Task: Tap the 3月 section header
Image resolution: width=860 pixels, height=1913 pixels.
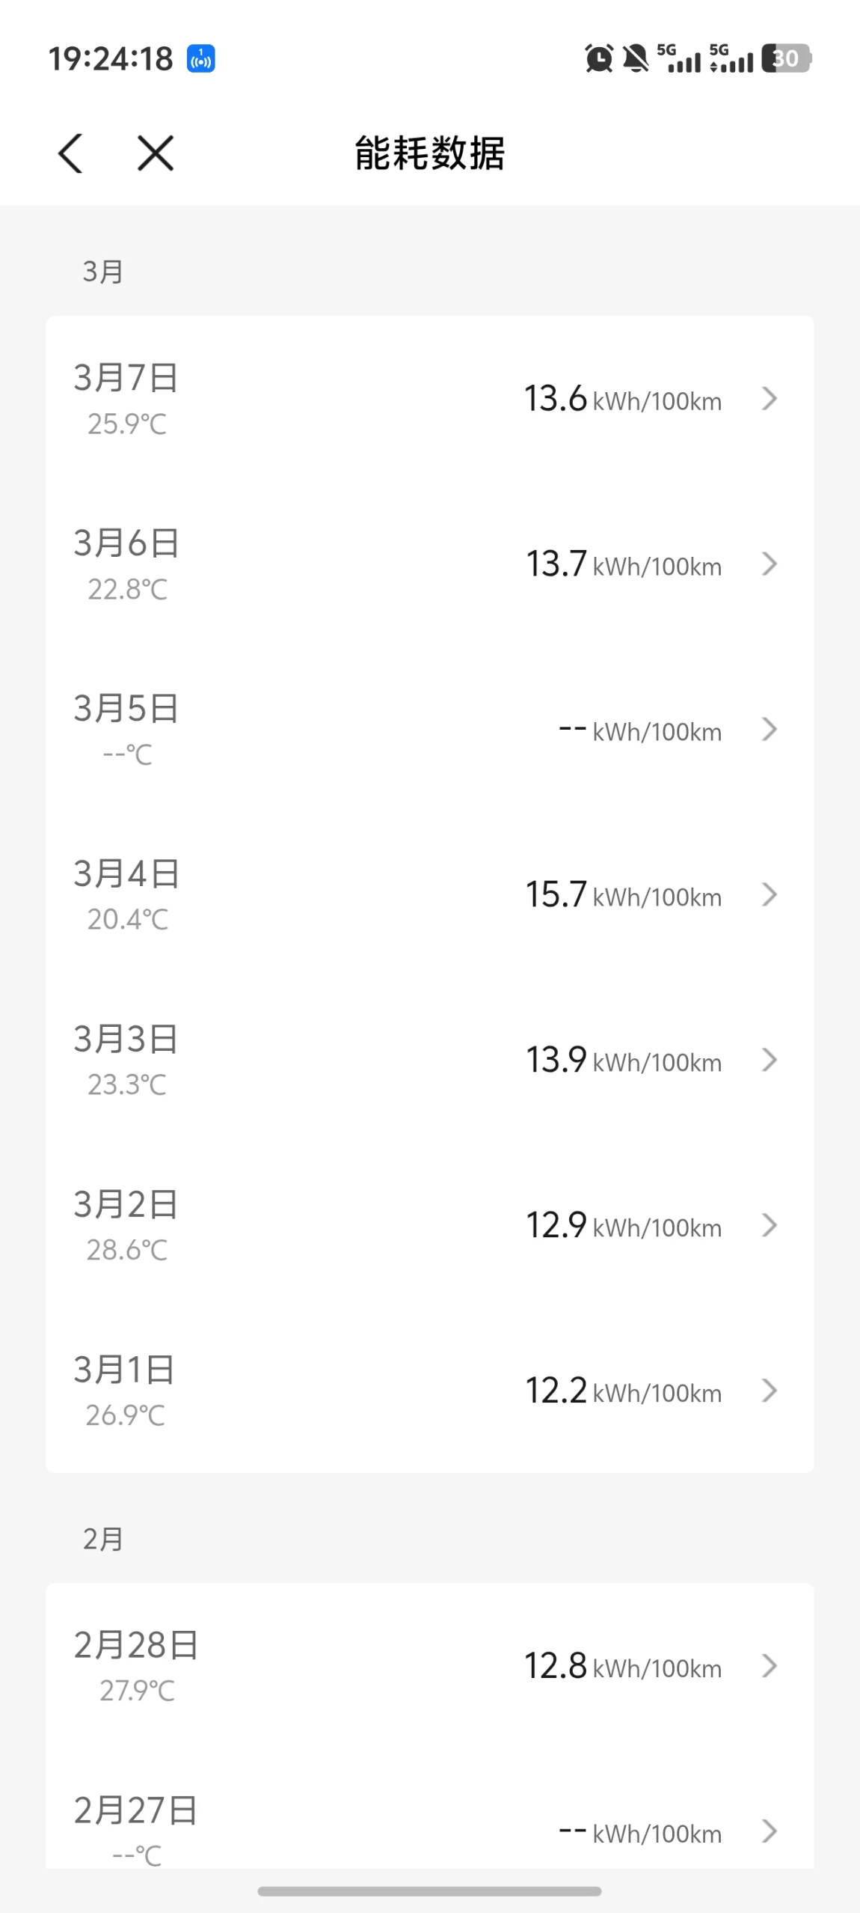Action: point(102,272)
